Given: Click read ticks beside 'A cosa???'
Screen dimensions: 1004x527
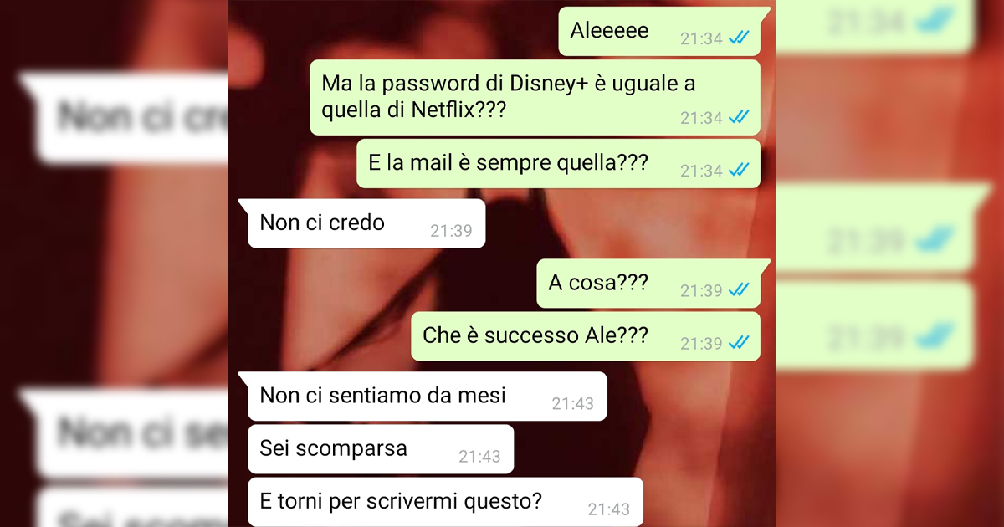Looking at the screenshot, I should 738,290.
